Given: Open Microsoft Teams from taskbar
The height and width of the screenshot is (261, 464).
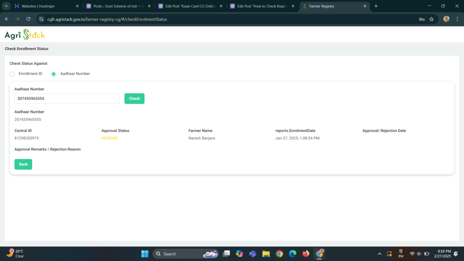Looking at the screenshot, I should pyautogui.click(x=252, y=254).
